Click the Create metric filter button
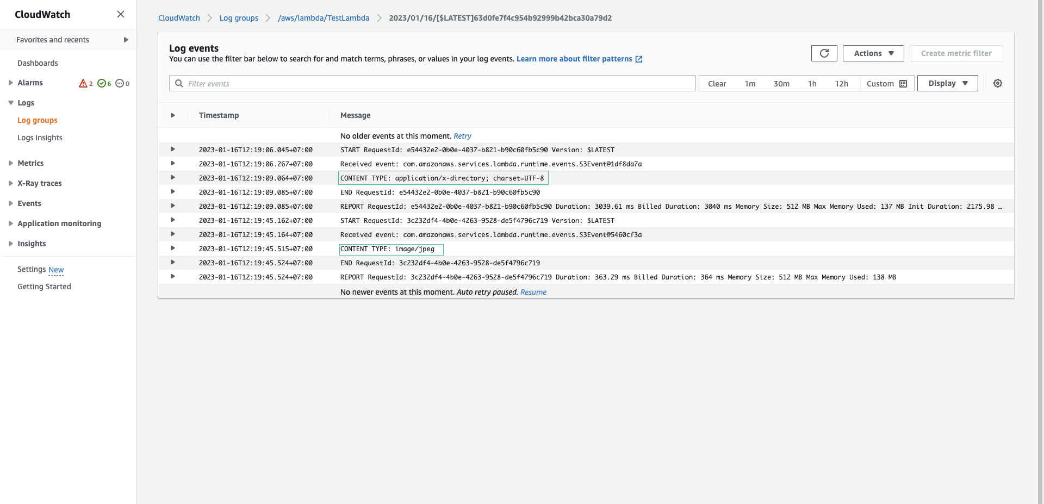The height and width of the screenshot is (504, 1044). [956, 53]
